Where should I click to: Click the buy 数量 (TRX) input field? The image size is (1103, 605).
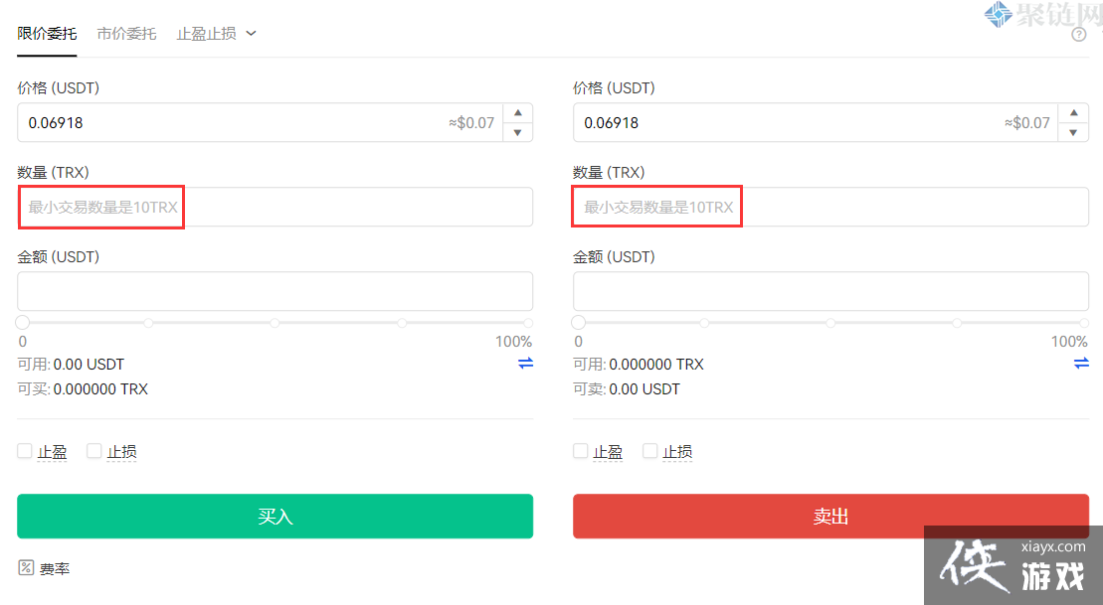[x=275, y=207]
